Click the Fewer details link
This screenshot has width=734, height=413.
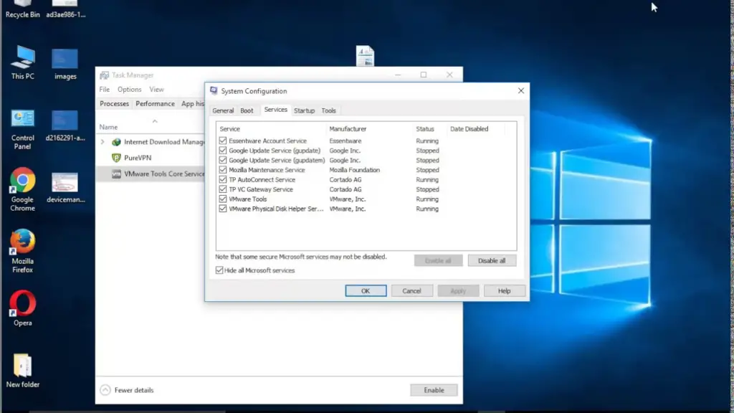[134, 390]
